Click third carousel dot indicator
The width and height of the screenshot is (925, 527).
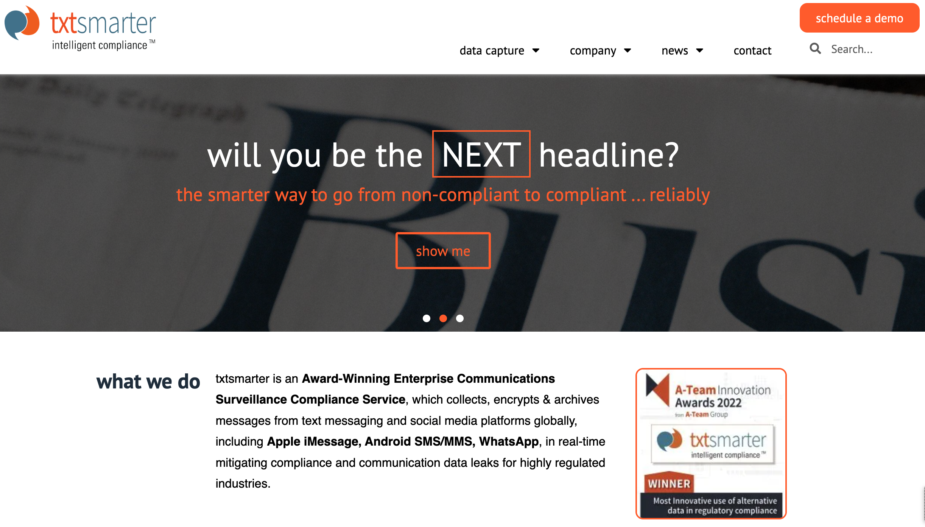point(460,318)
